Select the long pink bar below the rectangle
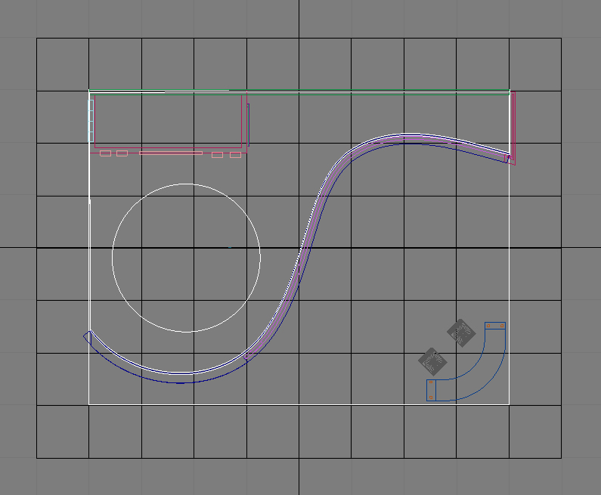 coord(170,153)
